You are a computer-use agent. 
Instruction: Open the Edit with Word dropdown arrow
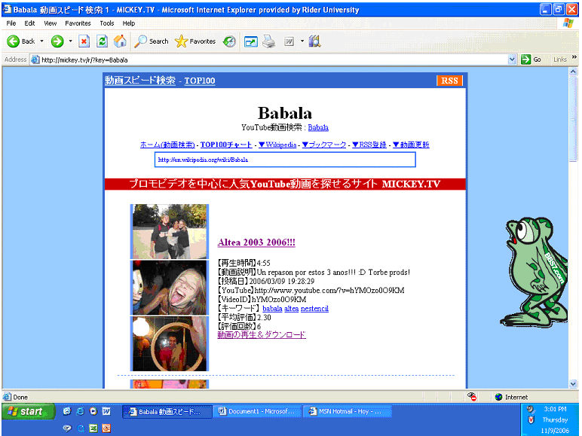[302, 41]
